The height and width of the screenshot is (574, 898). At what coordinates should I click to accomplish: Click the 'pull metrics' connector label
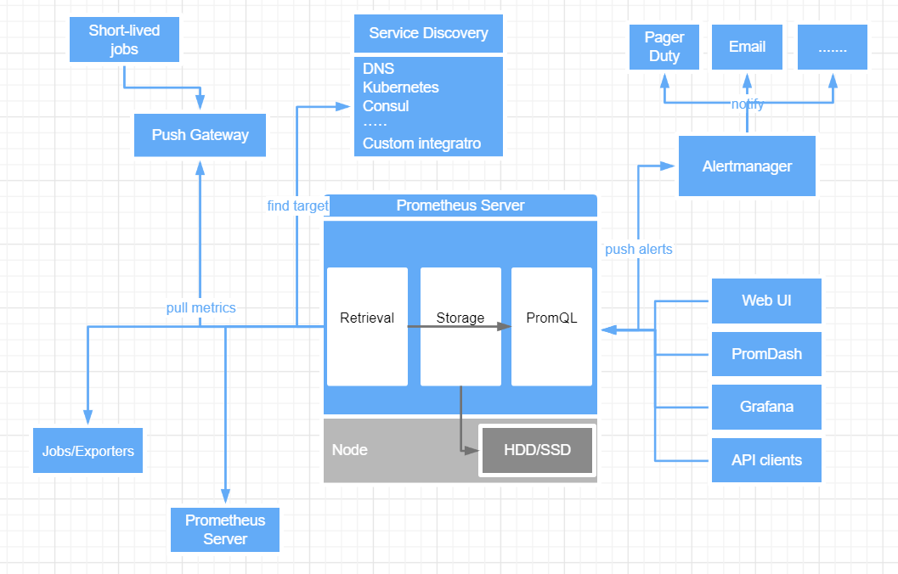[x=201, y=308]
